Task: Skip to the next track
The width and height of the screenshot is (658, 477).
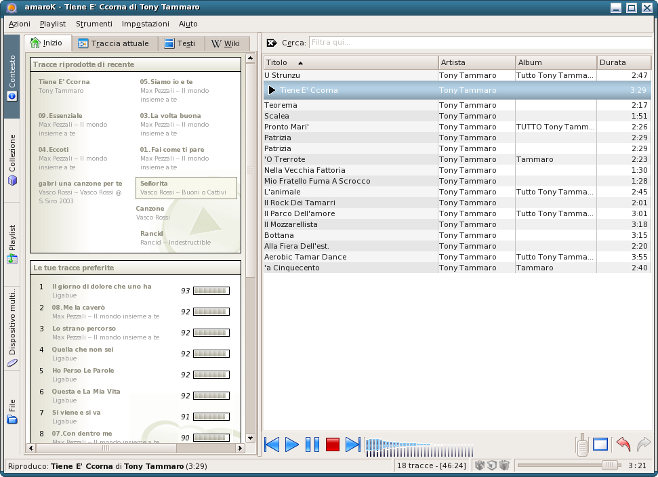Action: [x=352, y=444]
